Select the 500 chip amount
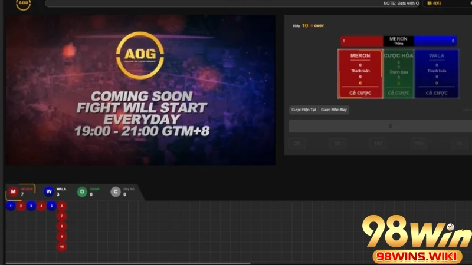This screenshot has width=472, height=265. pyautogui.click(x=419, y=144)
